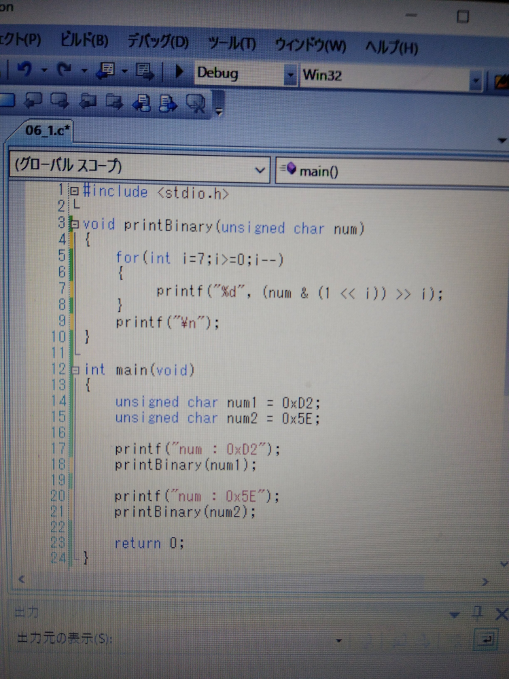The height and width of the screenshot is (679, 509).
Task: Click the Navigate Forward icon
Action: click(144, 71)
